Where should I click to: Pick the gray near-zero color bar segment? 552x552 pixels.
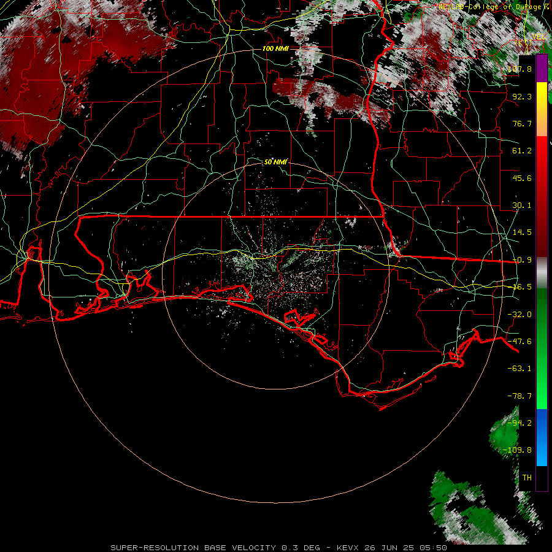(x=542, y=273)
